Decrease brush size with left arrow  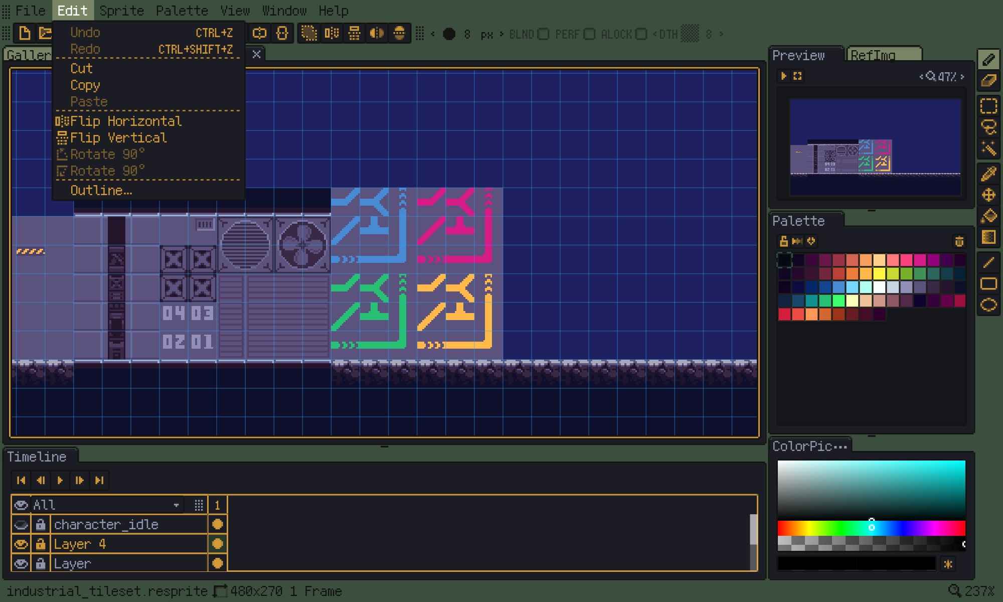[433, 34]
